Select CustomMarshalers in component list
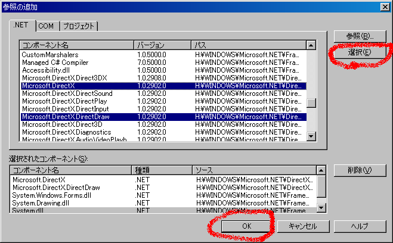 point(163,55)
